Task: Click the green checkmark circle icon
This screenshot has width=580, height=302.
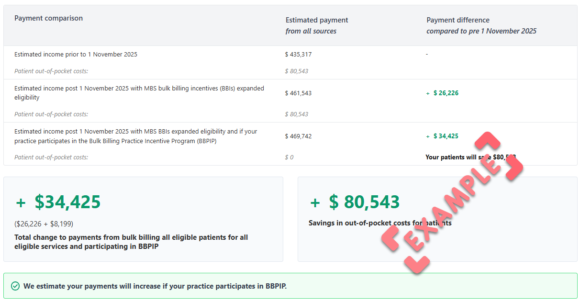Action: tap(15, 286)
